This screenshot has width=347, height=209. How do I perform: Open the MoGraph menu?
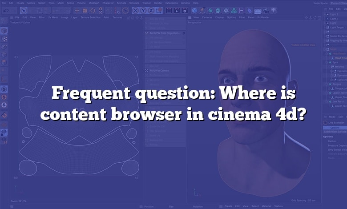(x=94, y=3)
